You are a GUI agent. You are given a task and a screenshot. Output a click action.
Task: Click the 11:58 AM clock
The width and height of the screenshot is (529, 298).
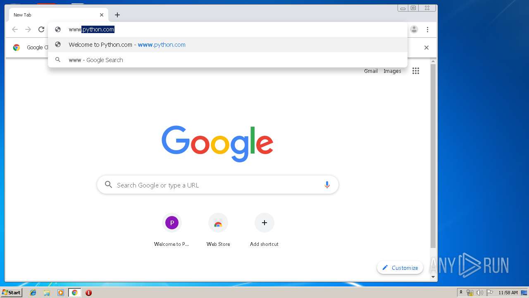tap(508, 293)
